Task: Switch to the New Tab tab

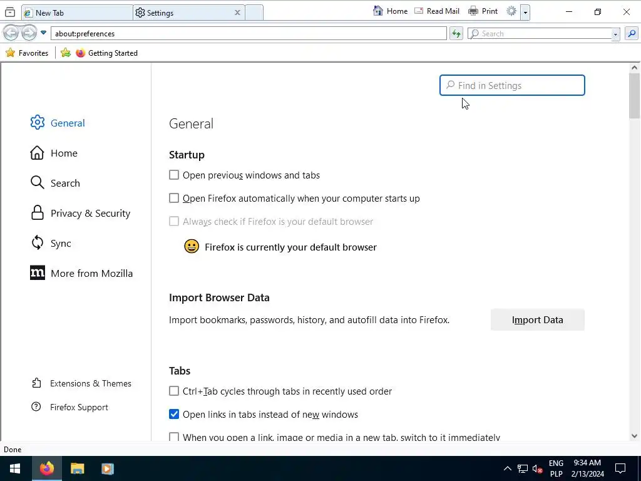Action: click(x=77, y=13)
